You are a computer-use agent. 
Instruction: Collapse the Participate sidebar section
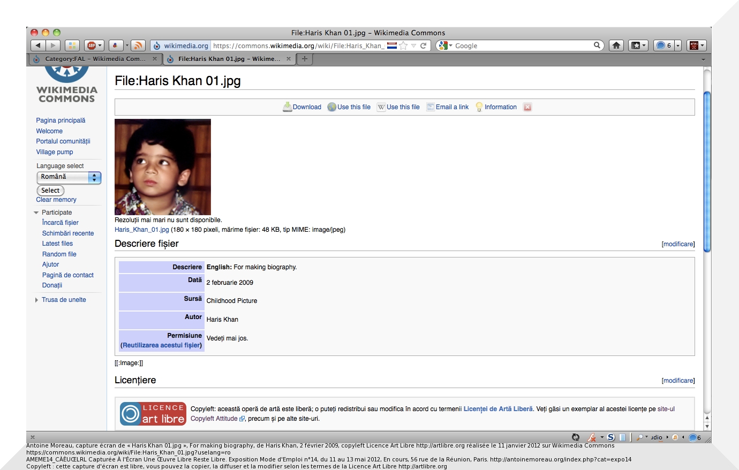[36, 213]
